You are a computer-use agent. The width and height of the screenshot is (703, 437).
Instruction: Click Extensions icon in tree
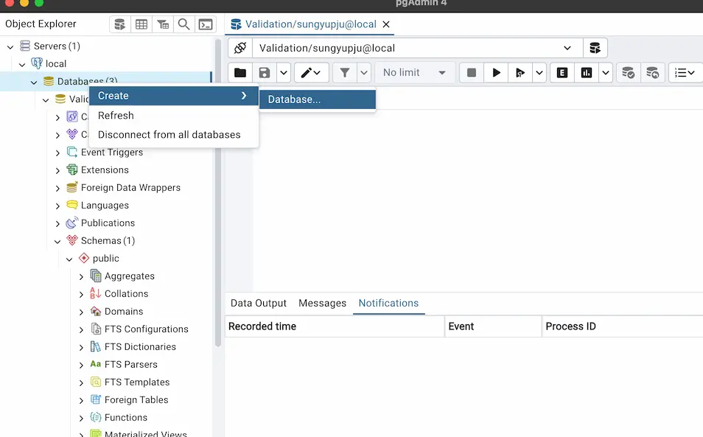(x=71, y=169)
